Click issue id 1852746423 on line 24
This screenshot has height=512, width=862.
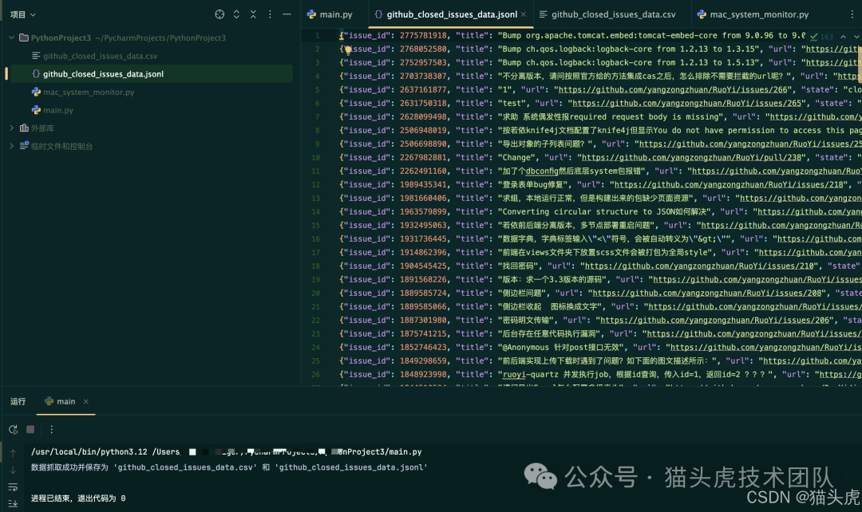click(423, 347)
